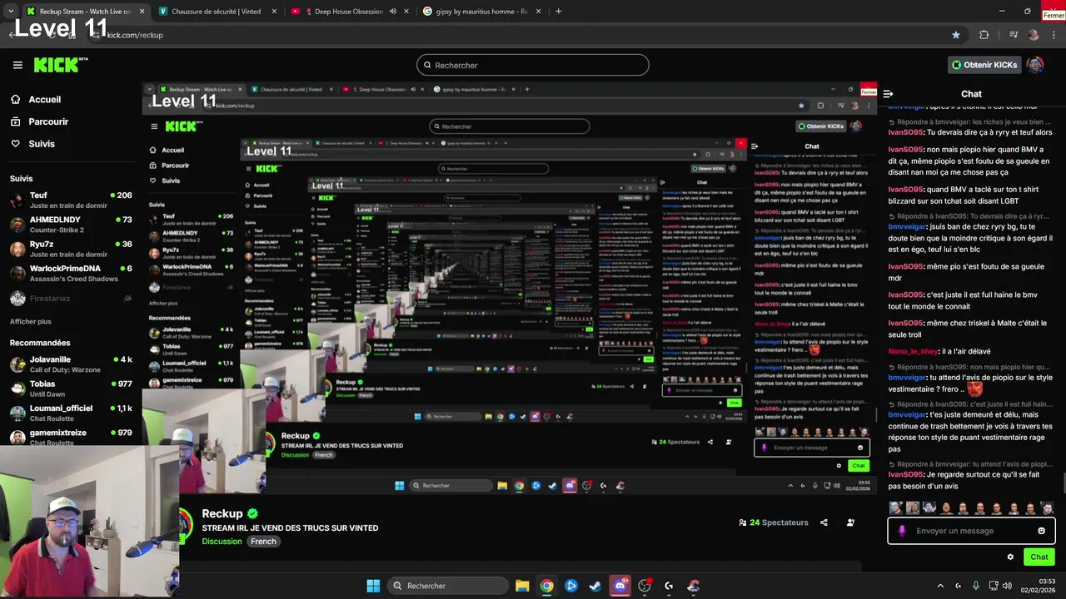Open Kick user avatar menu beside Obtenir KICKs
1066x599 pixels.
(x=1035, y=65)
